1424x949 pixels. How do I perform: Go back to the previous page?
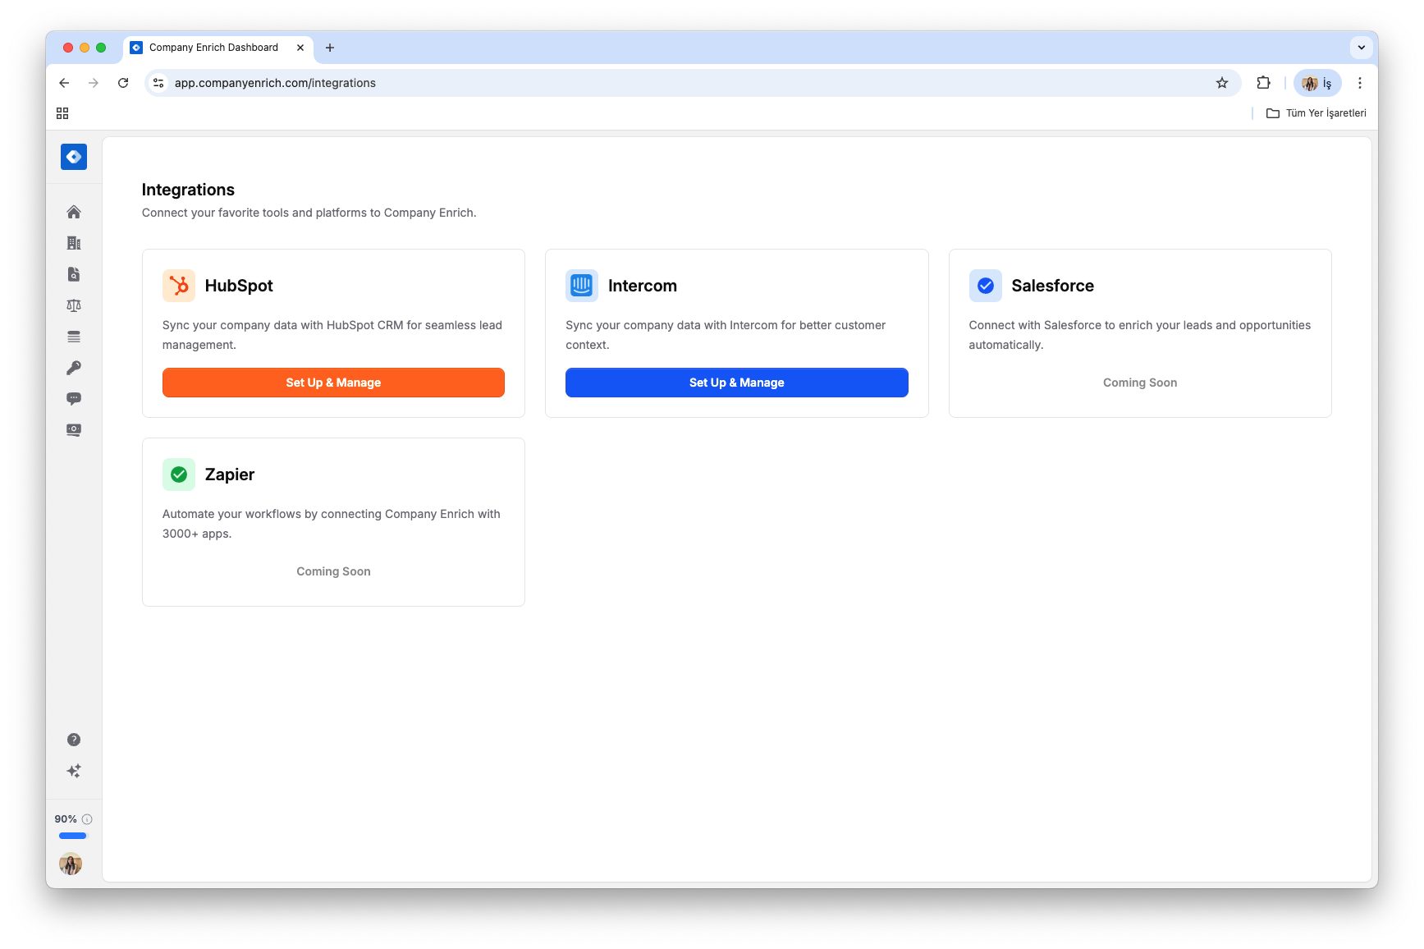pos(64,83)
